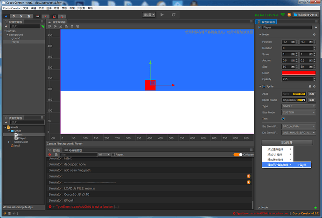Image resolution: width=322 pixels, height=218 pixels.
Task: Switch to the animation editor tab
Action: pyautogui.click(x=73, y=150)
